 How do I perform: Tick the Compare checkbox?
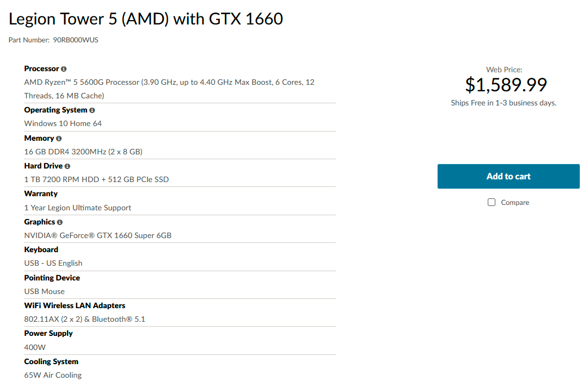[492, 202]
